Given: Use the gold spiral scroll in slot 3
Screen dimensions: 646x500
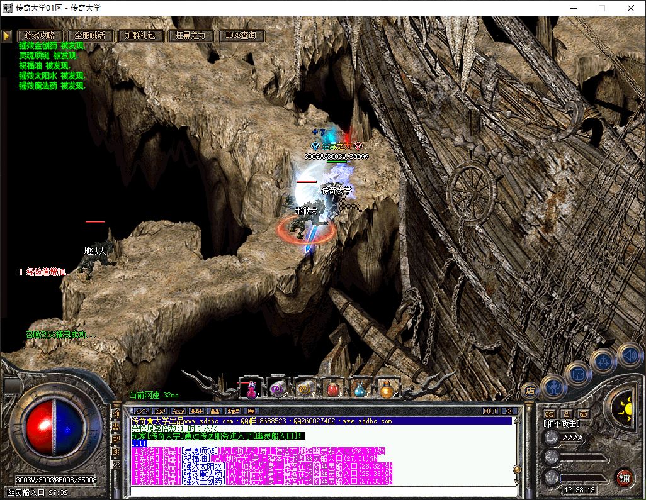Looking at the screenshot, I should 305,389.
